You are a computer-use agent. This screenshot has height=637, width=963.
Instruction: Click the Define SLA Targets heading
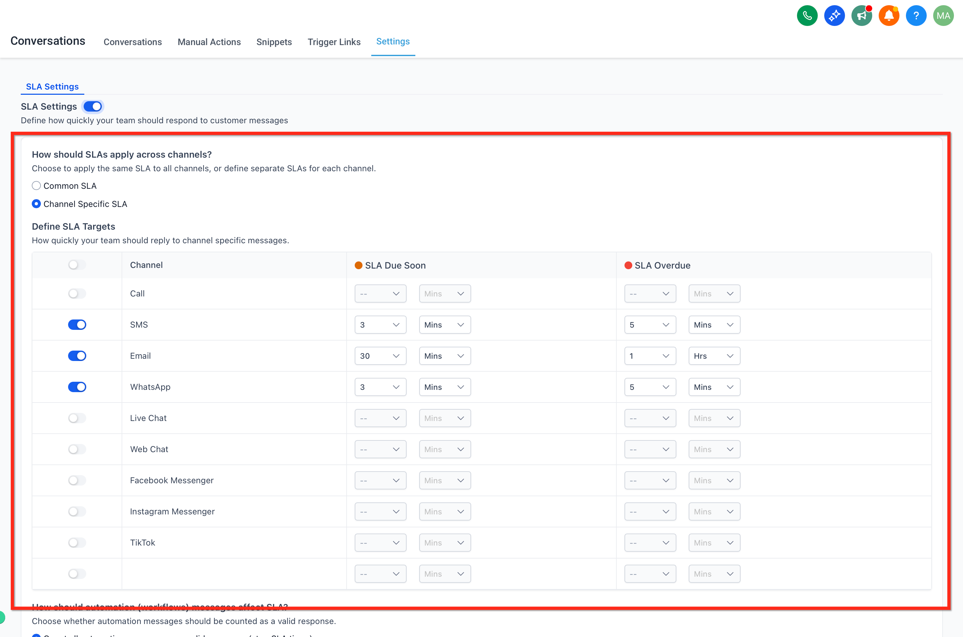click(74, 226)
